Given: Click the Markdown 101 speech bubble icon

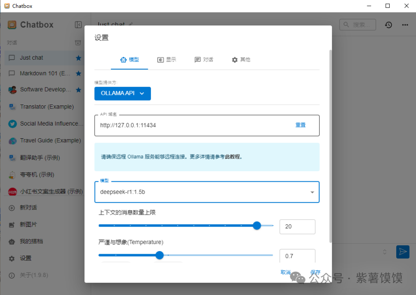Looking at the screenshot, I should click(12, 73).
